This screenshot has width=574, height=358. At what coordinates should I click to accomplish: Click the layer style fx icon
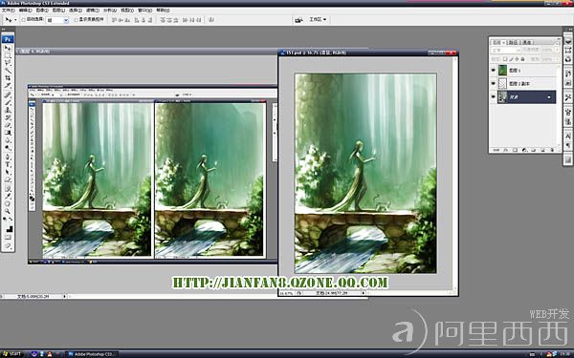coord(505,150)
